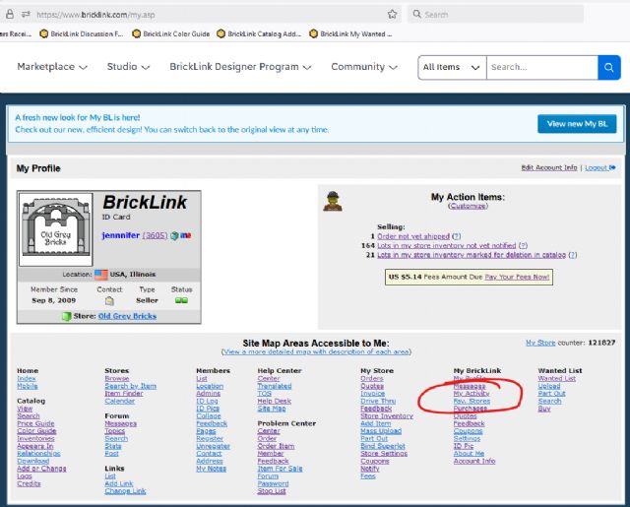This screenshot has width=630, height=507.
Task: Click the minifigure icon beside My Action Items
Action: (333, 202)
